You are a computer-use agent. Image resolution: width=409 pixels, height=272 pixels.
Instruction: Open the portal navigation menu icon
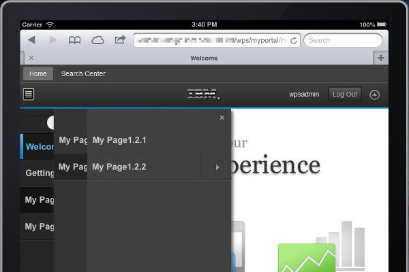pos(29,95)
